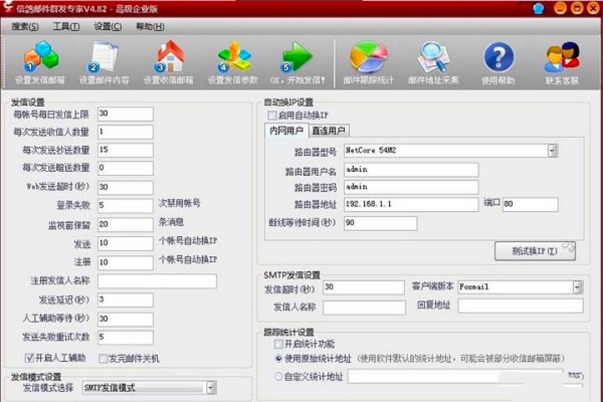Expand the 路由器型号 NetCore dropdown

(552, 150)
